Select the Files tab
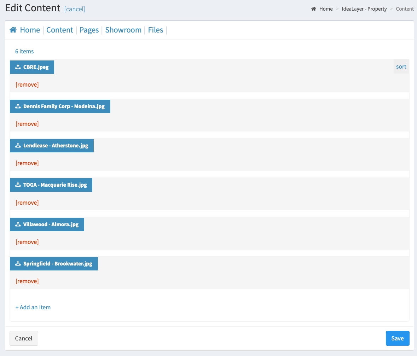417x356 pixels. pos(156,30)
